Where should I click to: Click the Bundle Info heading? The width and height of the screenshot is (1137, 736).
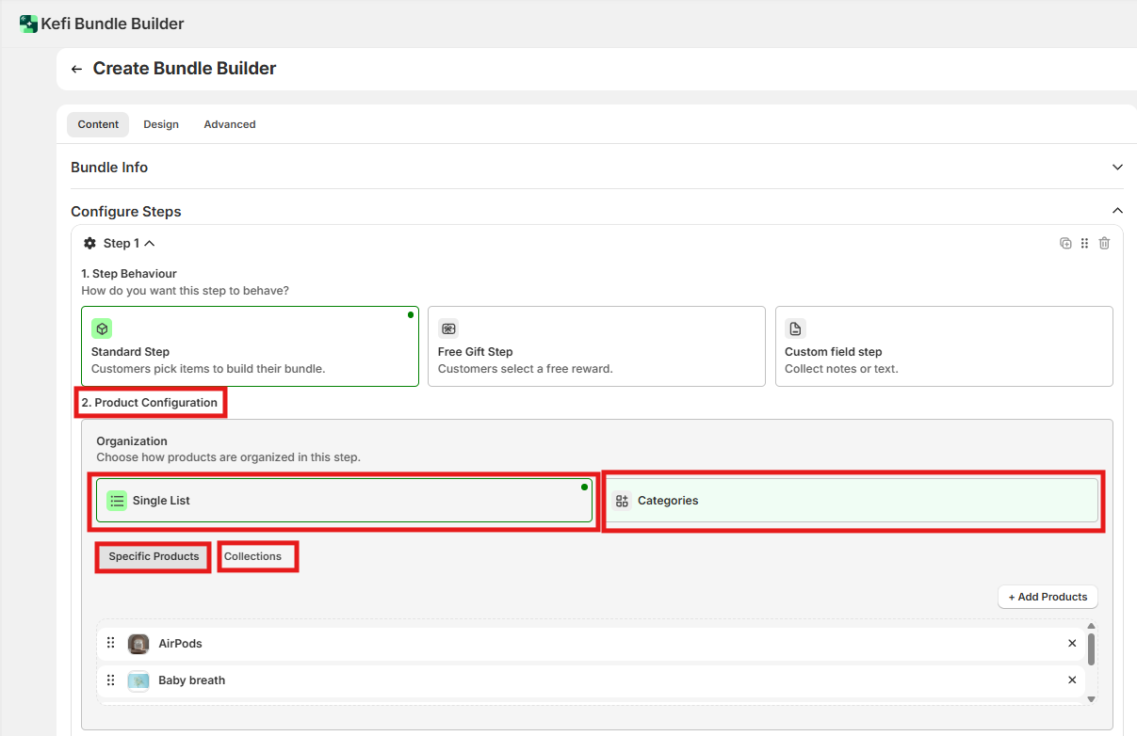pos(109,168)
